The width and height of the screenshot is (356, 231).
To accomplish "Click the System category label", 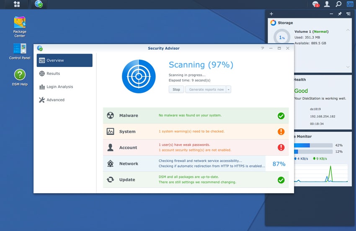I will [x=127, y=131].
